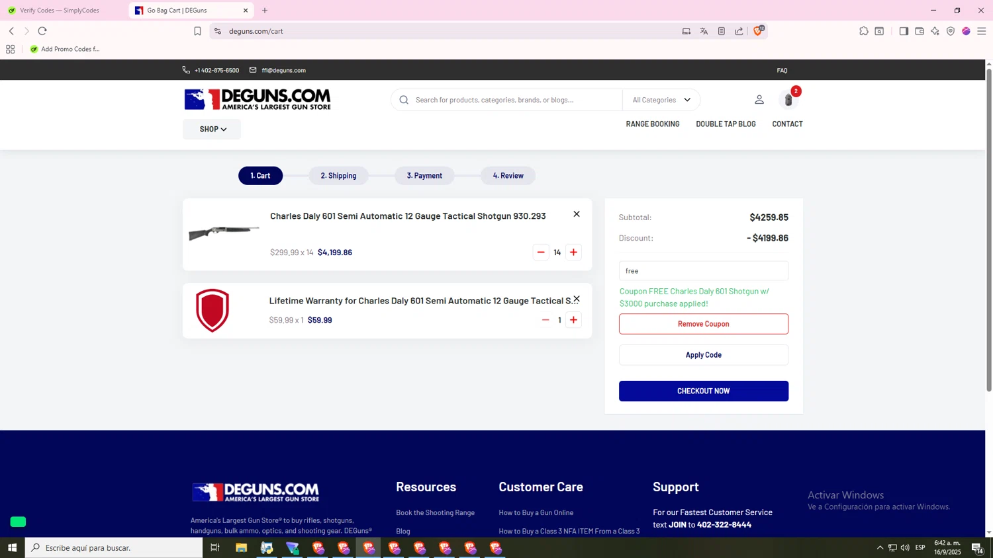This screenshot has width=993, height=558.
Task: Open the FAQ link
Action: point(782,70)
